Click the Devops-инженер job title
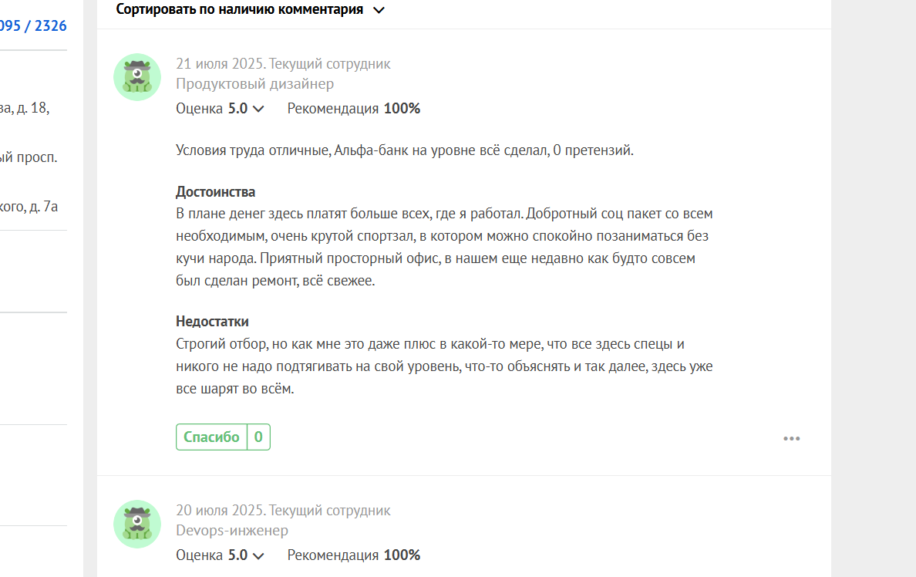 [232, 530]
